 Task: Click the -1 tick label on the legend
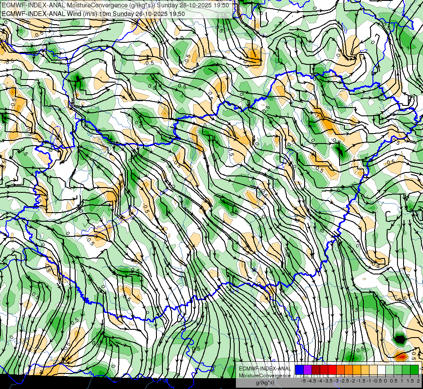[x=369, y=381]
